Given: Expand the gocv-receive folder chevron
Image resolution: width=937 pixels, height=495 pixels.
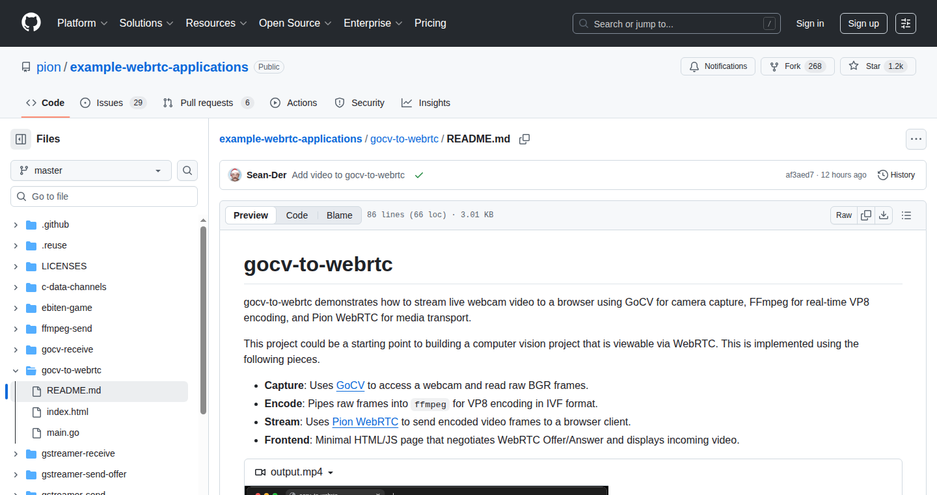Looking at the screenshot, I should click(x=16, y=349).
